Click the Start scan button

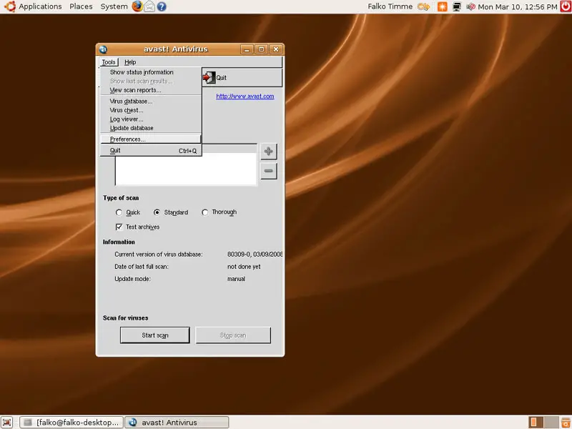point(155,335)
